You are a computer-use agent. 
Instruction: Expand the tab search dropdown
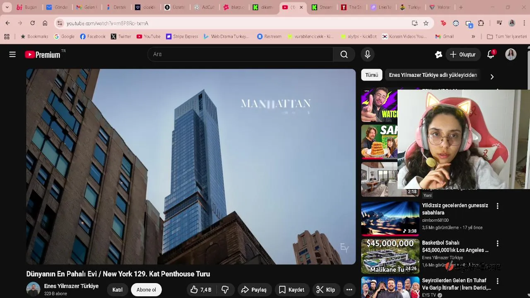coord(7,7)
